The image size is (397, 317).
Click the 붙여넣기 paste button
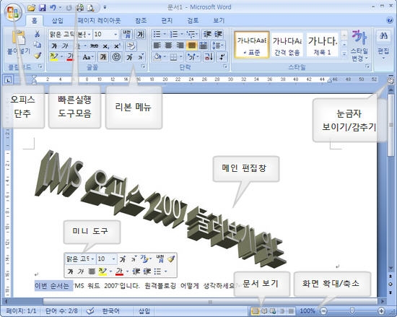pos(19,43)
